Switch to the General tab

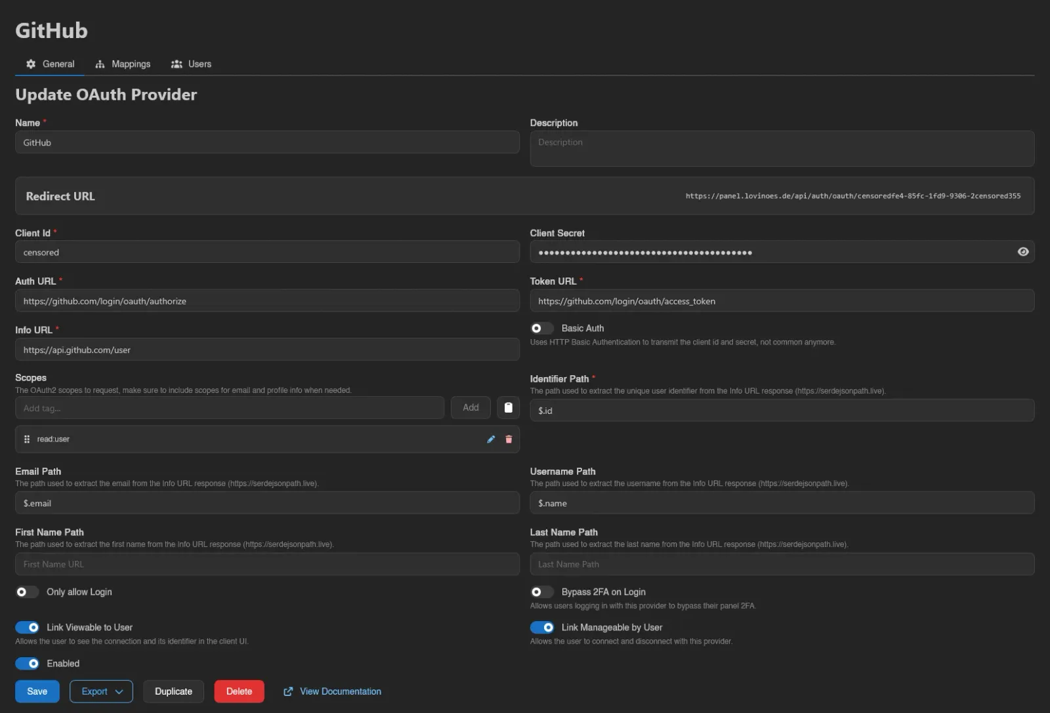(50, 64)
